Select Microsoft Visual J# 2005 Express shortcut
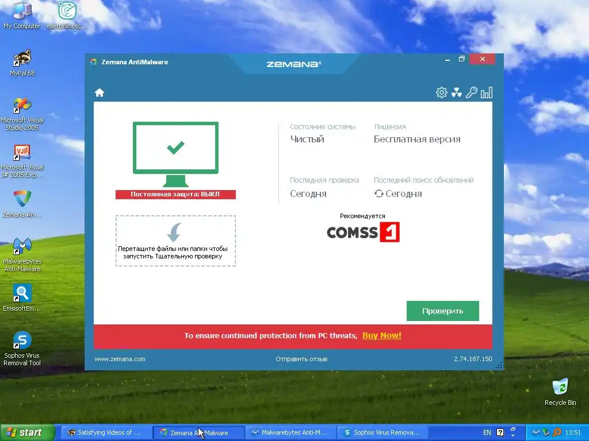Screen dimensions: 589x441 pyautogui.click(x=22, y=161)
